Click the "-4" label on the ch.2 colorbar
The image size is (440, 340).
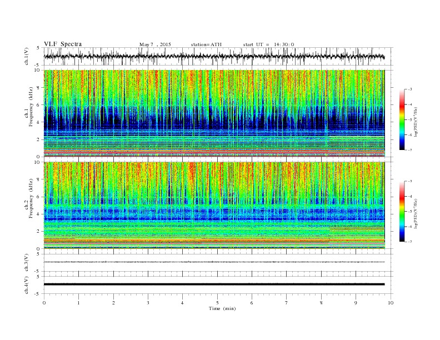[x=409, y=196]
